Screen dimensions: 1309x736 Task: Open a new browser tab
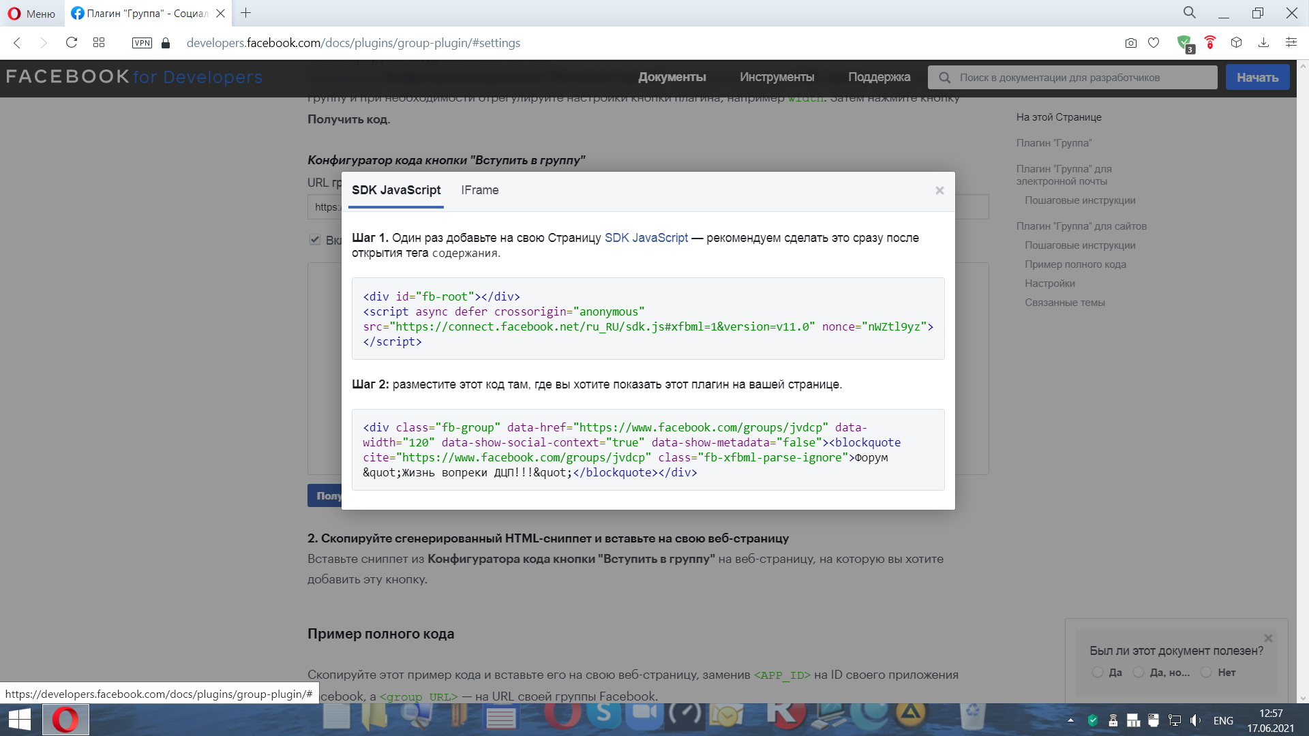pyautogui.click(x=246, y=13)
